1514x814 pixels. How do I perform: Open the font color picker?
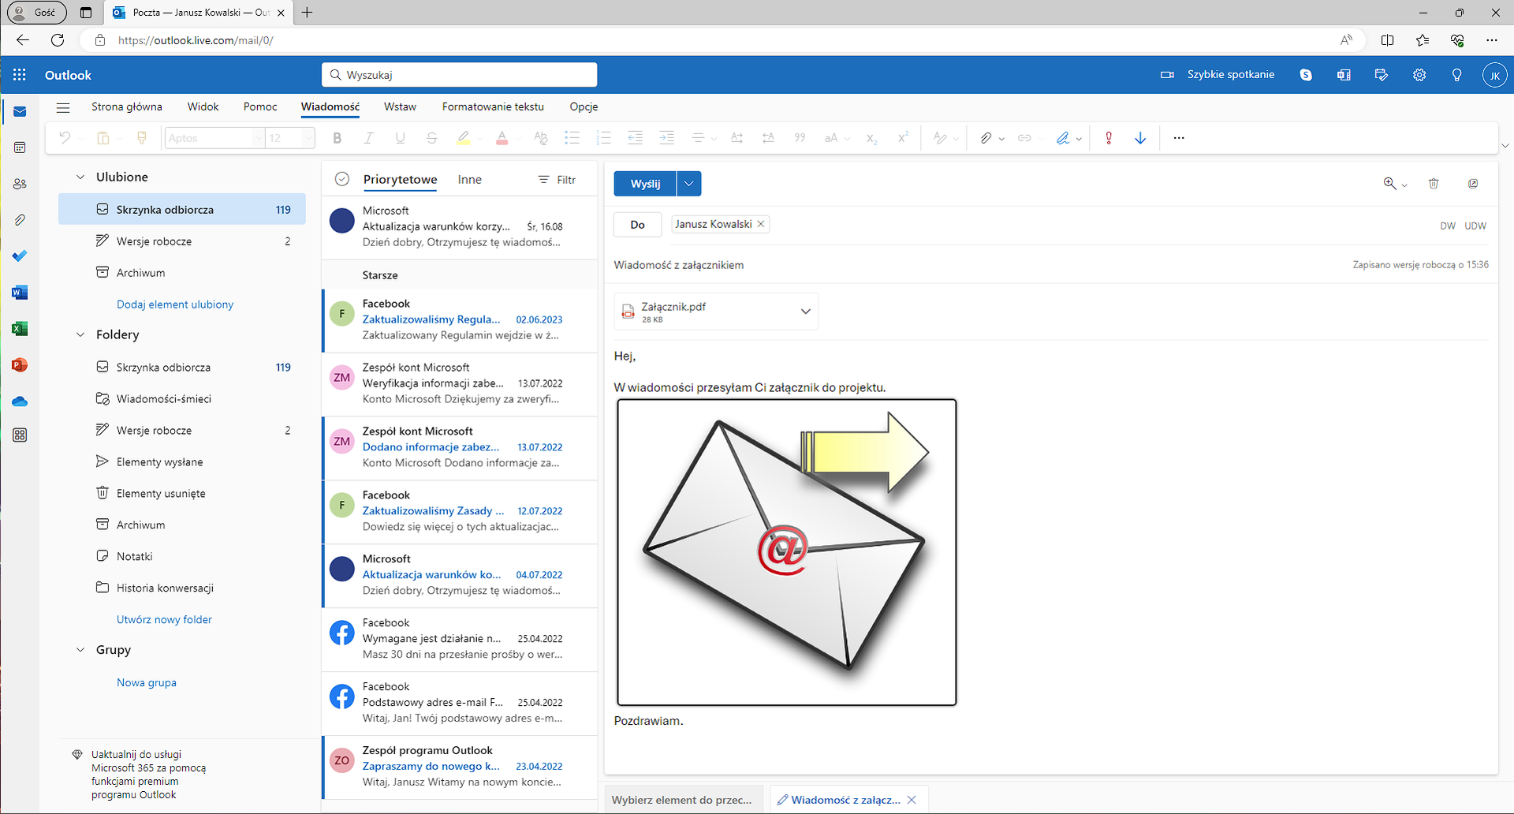tap(518, 139)
